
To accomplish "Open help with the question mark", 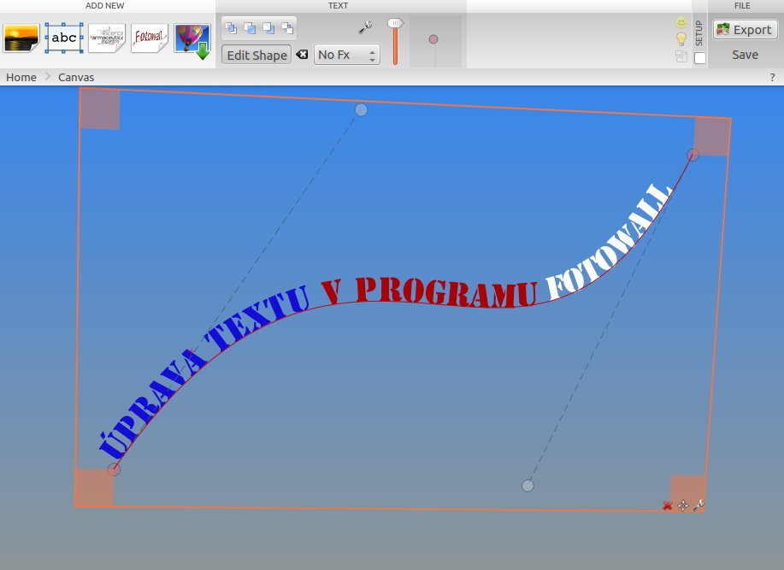I will tap(773, 78).
